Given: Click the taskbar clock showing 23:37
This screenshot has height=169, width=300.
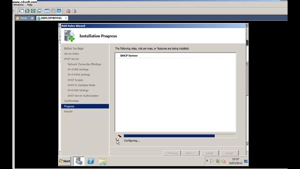Looking at the screenshot, I should point(235,161).
